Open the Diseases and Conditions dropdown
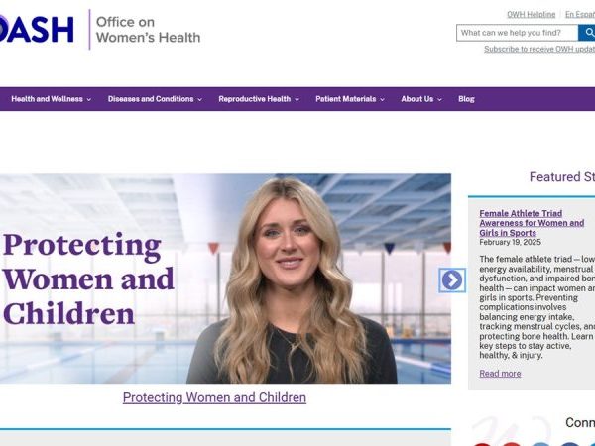The height and width of the screenshot is (446, 595). coord(155,99)
